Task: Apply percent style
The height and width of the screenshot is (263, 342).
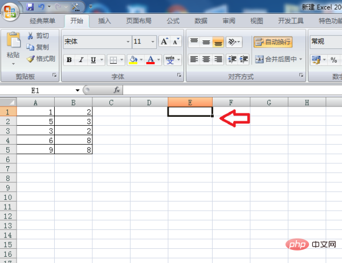Action: [333, 60]
